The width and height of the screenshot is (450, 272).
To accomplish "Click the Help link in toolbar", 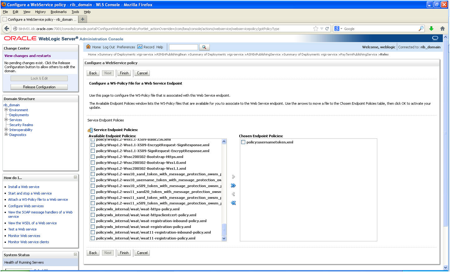I will point(160,47).
